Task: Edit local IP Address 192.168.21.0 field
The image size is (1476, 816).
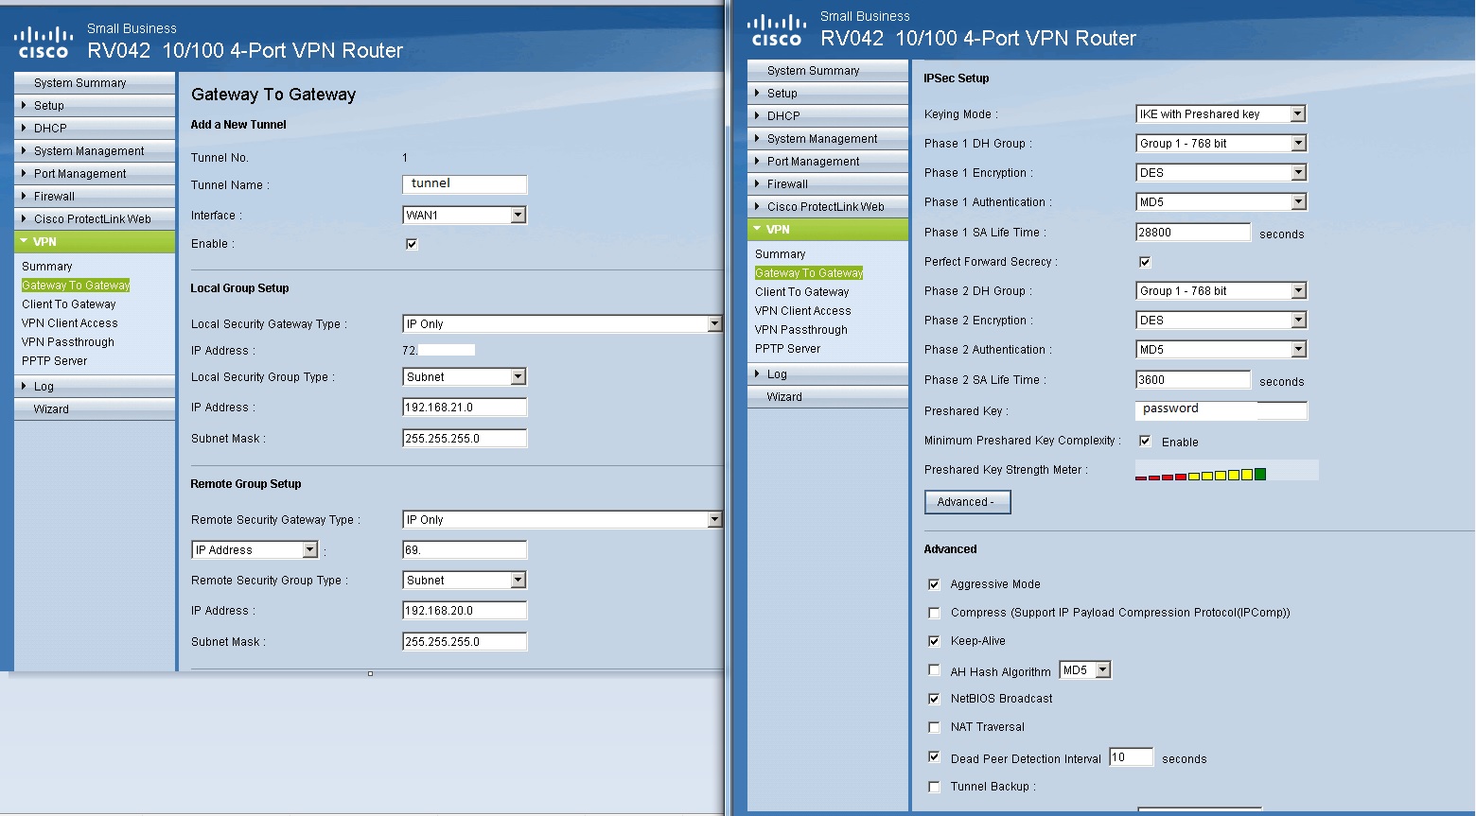Action: coord(465,408)
